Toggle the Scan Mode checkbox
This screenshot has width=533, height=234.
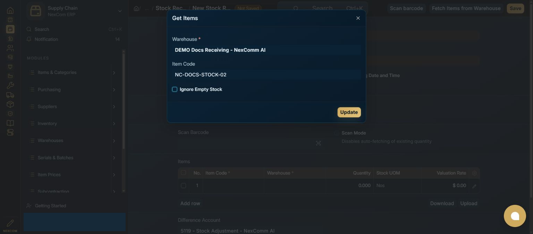[x=337, y=133]
